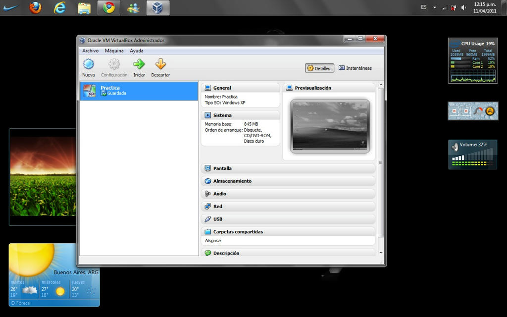Click Buenos Aires, ARG weather location
This screenshot has width=507, height=317.
pos(76,272)
